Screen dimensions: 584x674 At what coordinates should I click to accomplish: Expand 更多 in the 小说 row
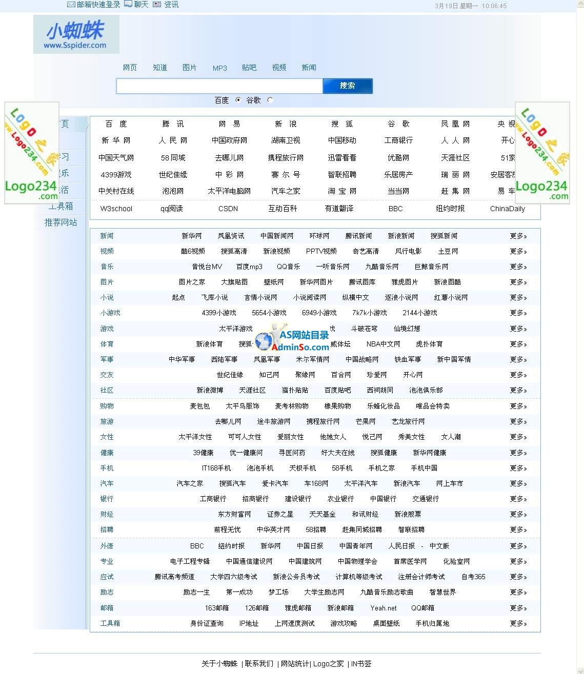[518, 298]
